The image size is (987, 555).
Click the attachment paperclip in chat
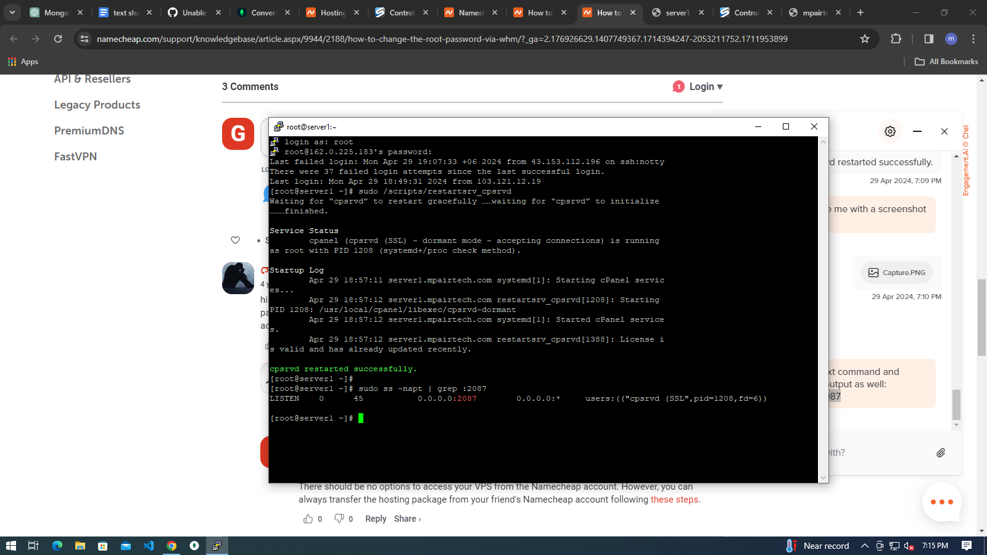pos(941,453)
